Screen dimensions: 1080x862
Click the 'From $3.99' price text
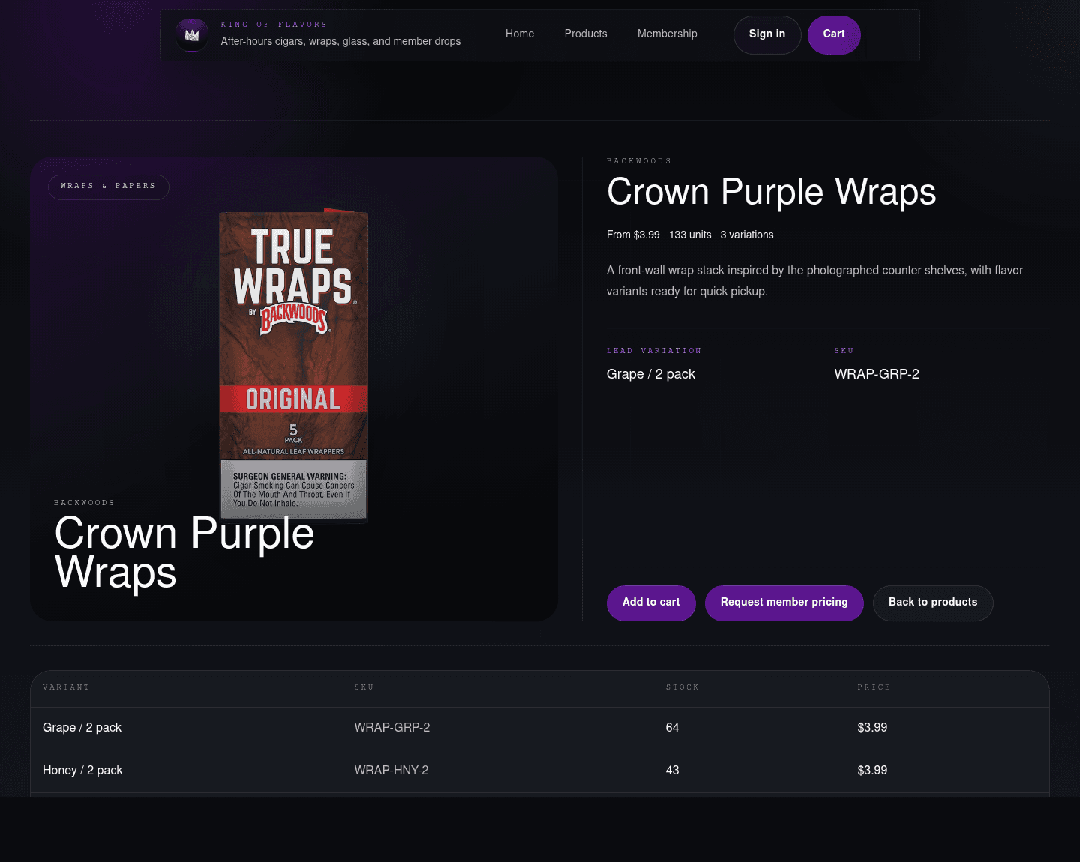pyautogui.click(x=633, y=235)
